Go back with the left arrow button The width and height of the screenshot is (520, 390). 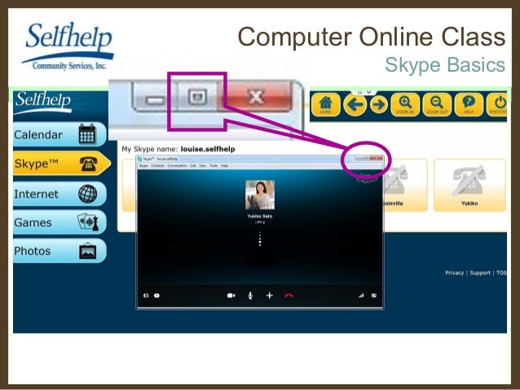click(x=355, y=105)
